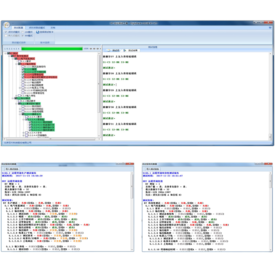Click 数据字27 上注入奇校验错误 result line
Viewport: 275px width, 275px height.
119,57
